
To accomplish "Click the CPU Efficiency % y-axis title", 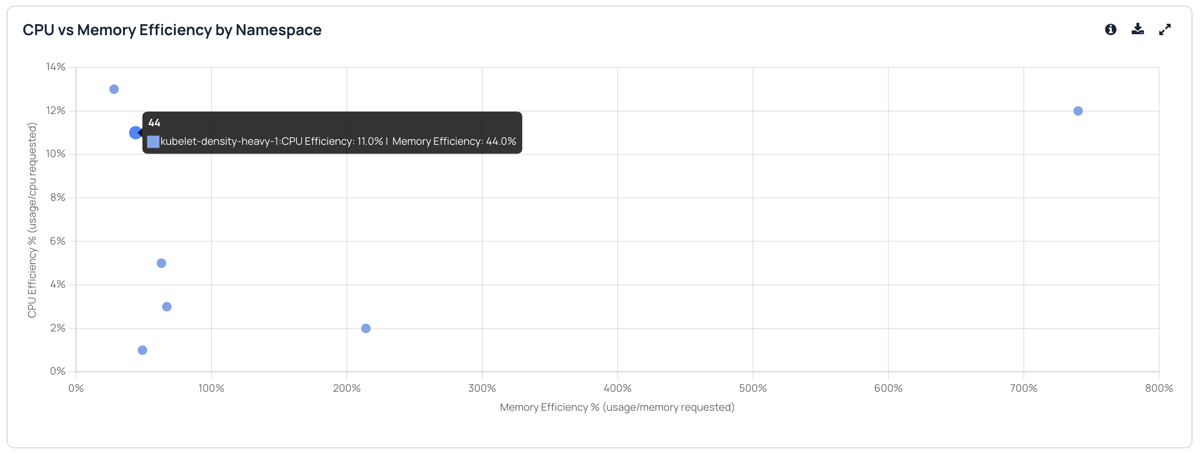I will (32, 220).
